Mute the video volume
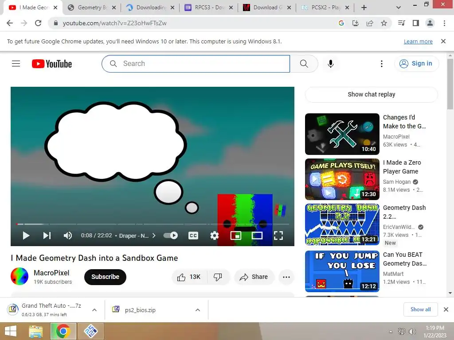The width and height of the screenshot is (454, 340). pos(68,236)
